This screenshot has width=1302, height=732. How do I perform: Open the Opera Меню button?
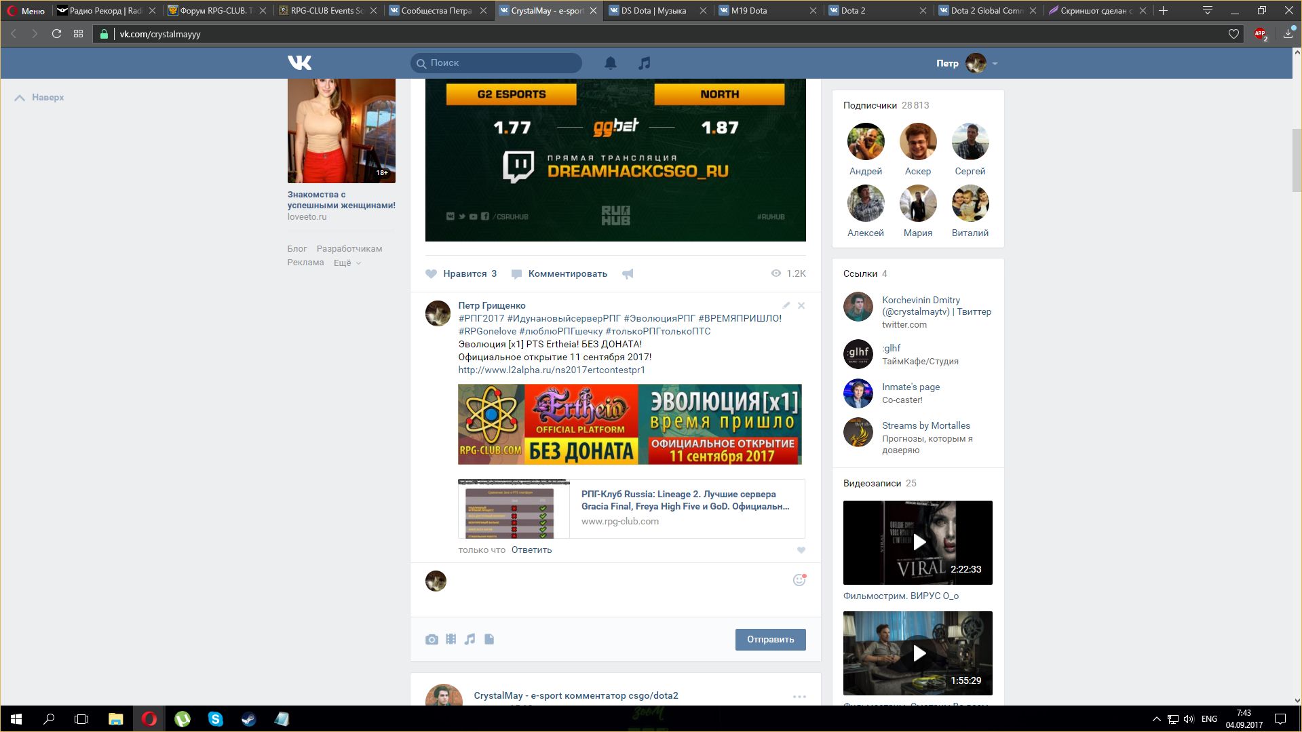coord(26,10)
